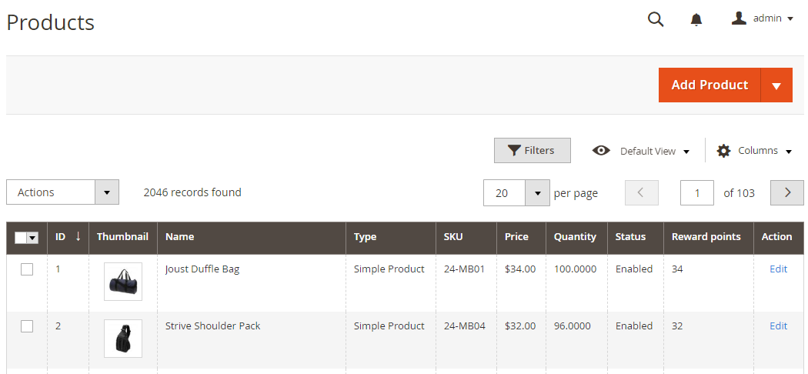Select the Strive Shoulder Pack row checkbox
808x374 pixels.
(x=27, y=326)
